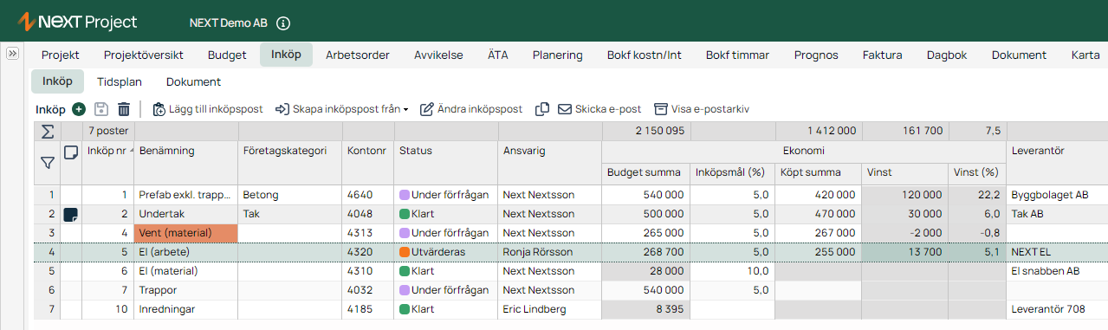The image size is (1108, 330).
Task: Click the save diskette icon
Action: tap(101, 109)
